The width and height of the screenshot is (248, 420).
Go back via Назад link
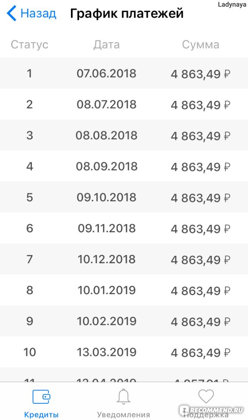click(x=38, y=13)
